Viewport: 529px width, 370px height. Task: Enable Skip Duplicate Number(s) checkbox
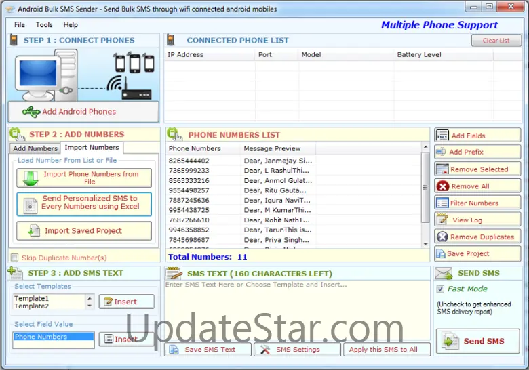14,258
